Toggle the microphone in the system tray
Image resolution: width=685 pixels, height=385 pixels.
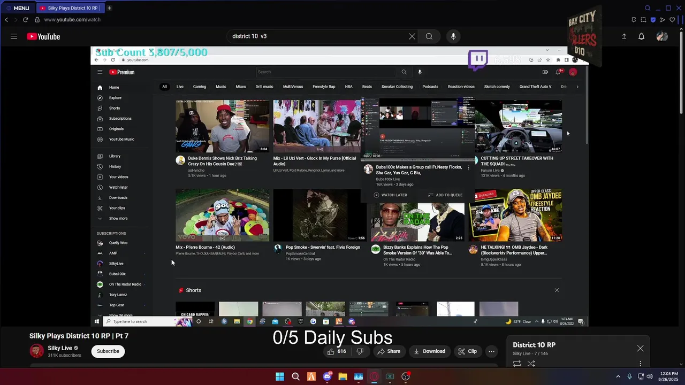(629, 376)
